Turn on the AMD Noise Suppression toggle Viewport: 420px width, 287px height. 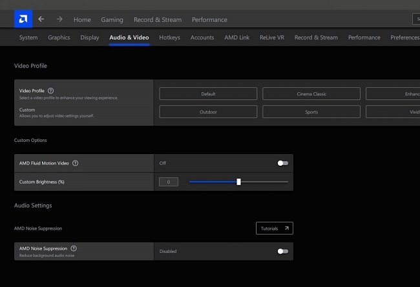point(282,251)
